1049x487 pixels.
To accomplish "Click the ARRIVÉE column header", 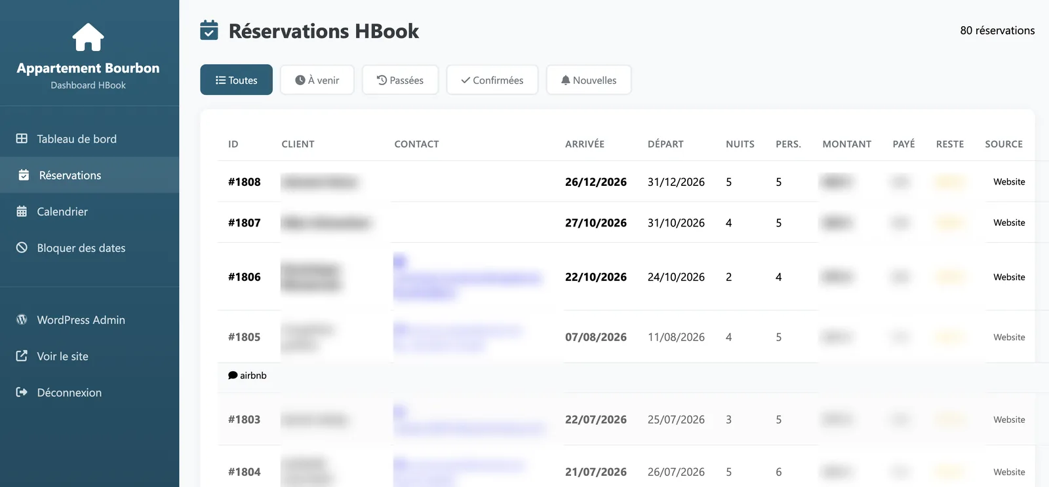I will tap(585, 144).
